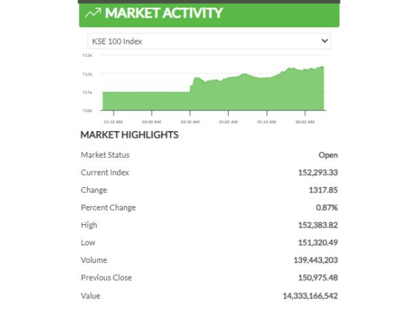
Task: Click the Percent Change 0.87% value
Action: point(327,207)
